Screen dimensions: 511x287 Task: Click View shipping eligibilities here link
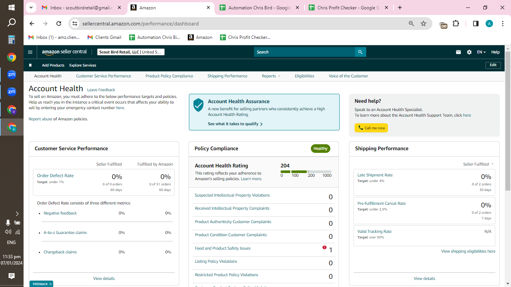pyautogui.click(x=468, y=251)
